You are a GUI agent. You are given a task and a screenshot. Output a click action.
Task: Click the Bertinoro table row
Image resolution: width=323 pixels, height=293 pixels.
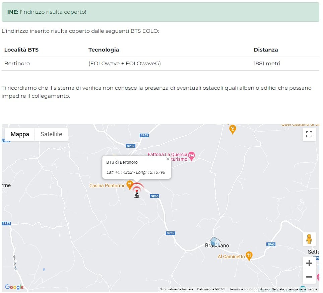tap(160, 63)
